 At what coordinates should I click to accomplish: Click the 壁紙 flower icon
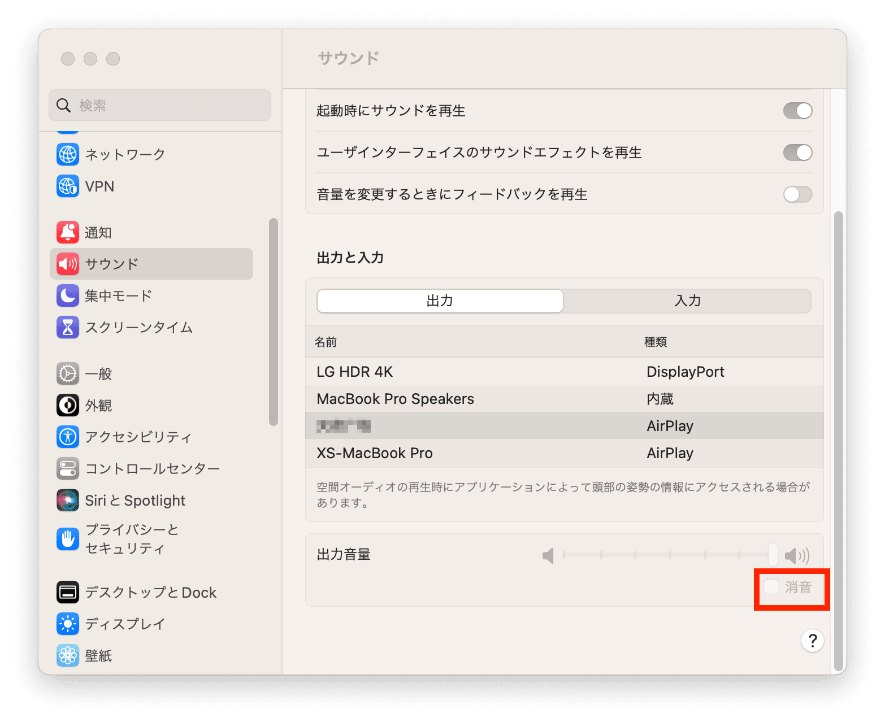coord(68,655)
